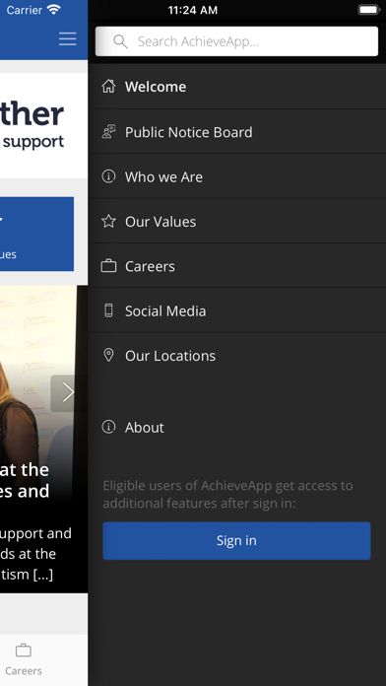Open the About entry
This screenshot has width=386, height=686.
click(x=237, y=427)
